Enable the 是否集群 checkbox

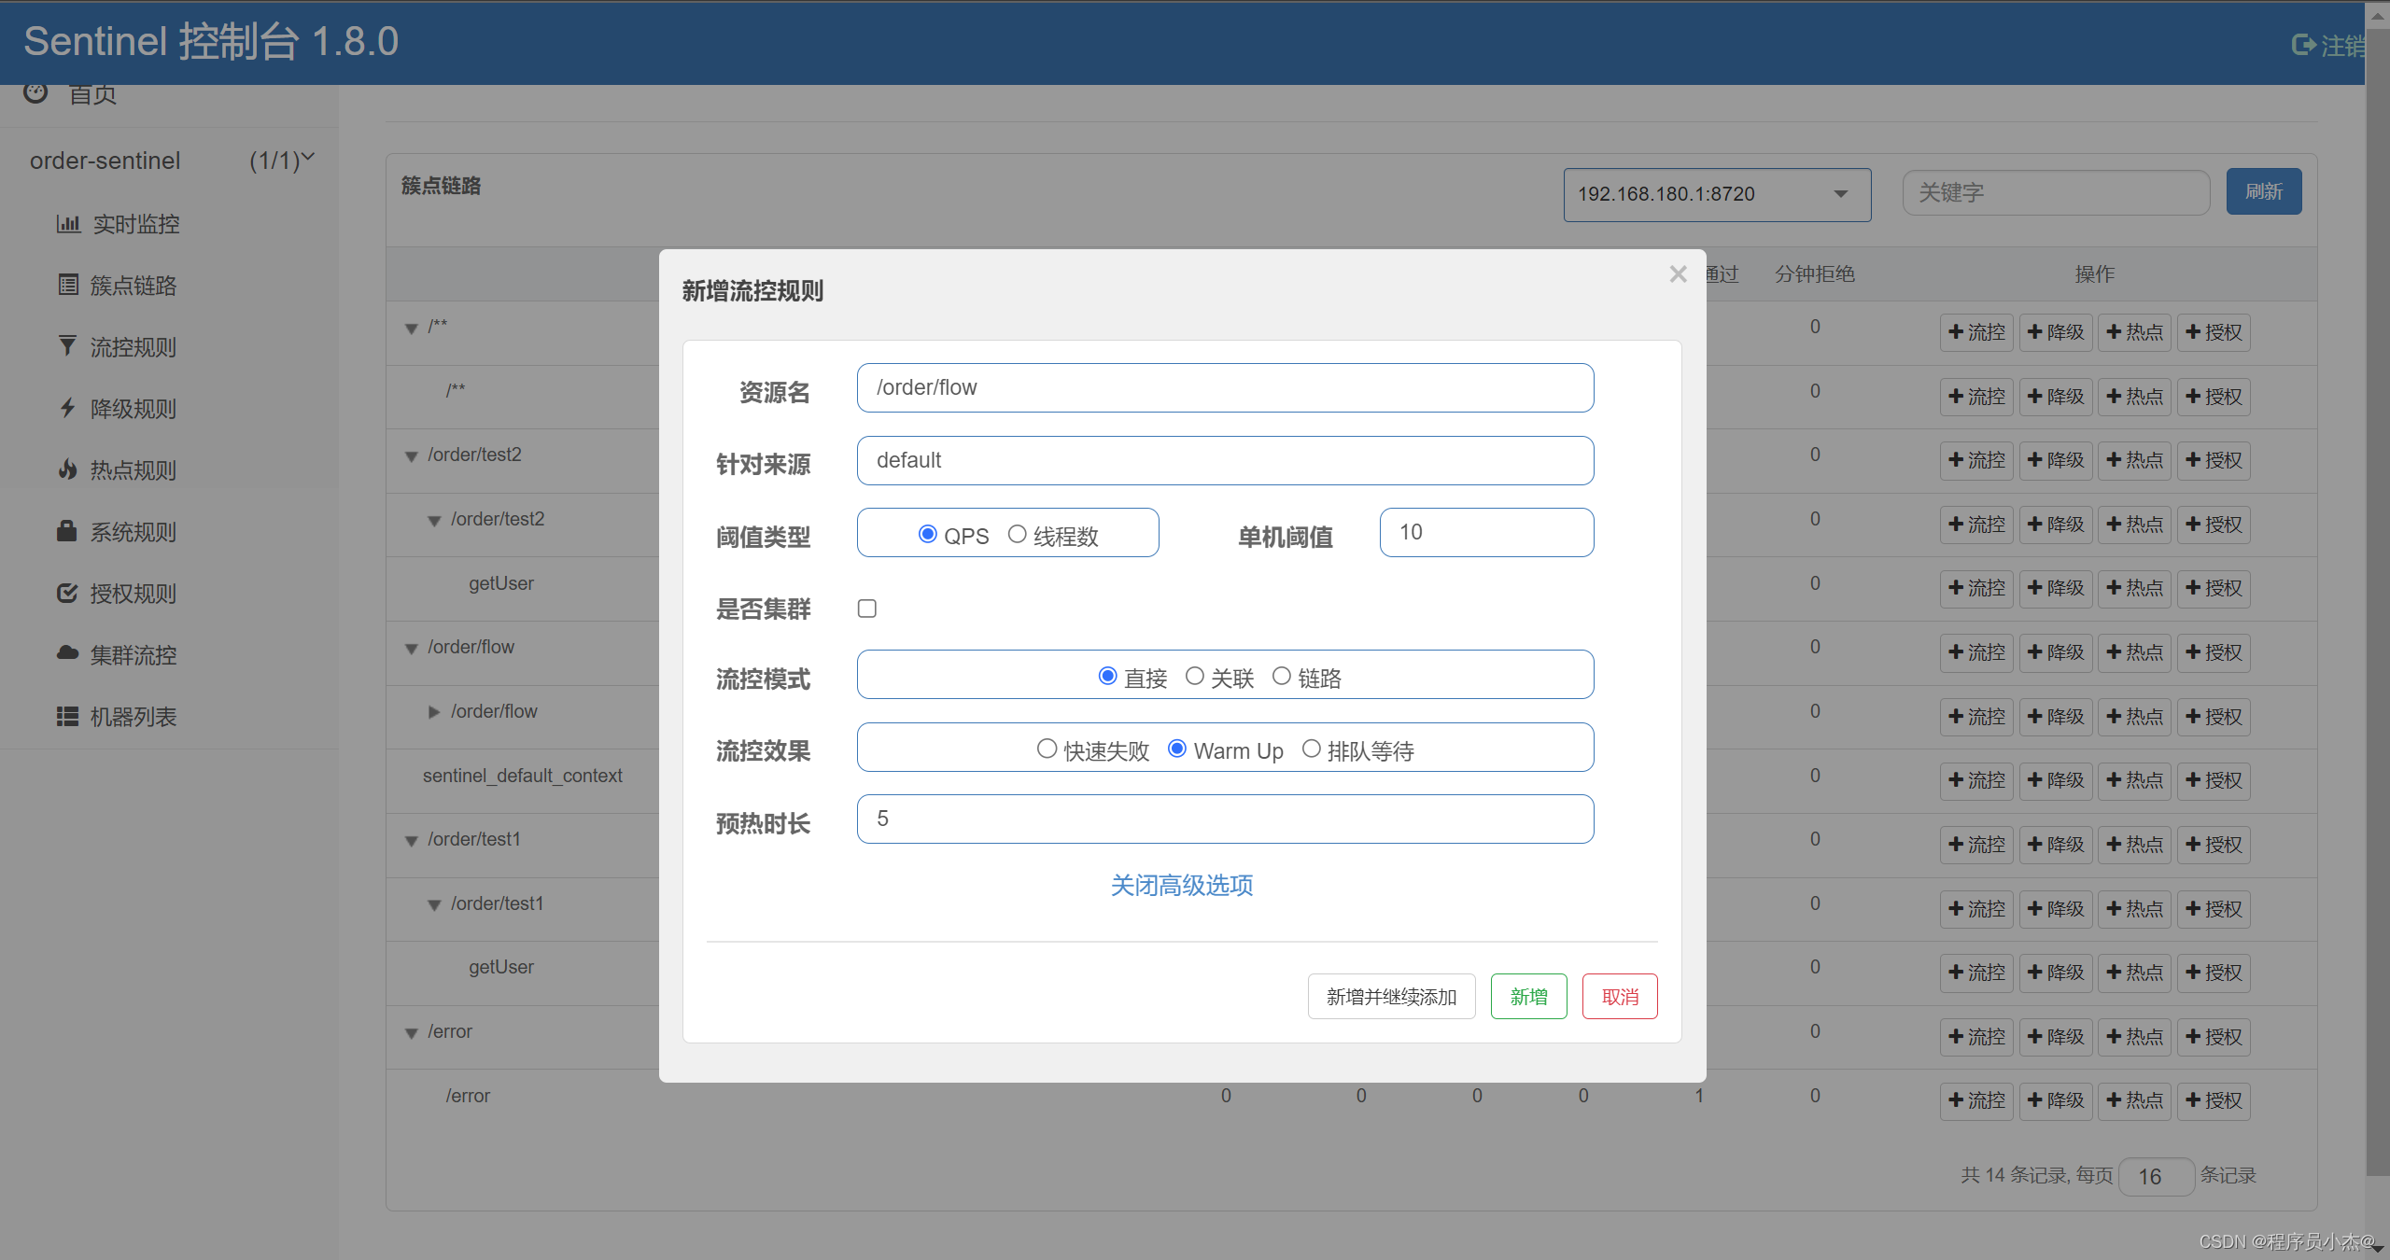click(x=867, y=609)
